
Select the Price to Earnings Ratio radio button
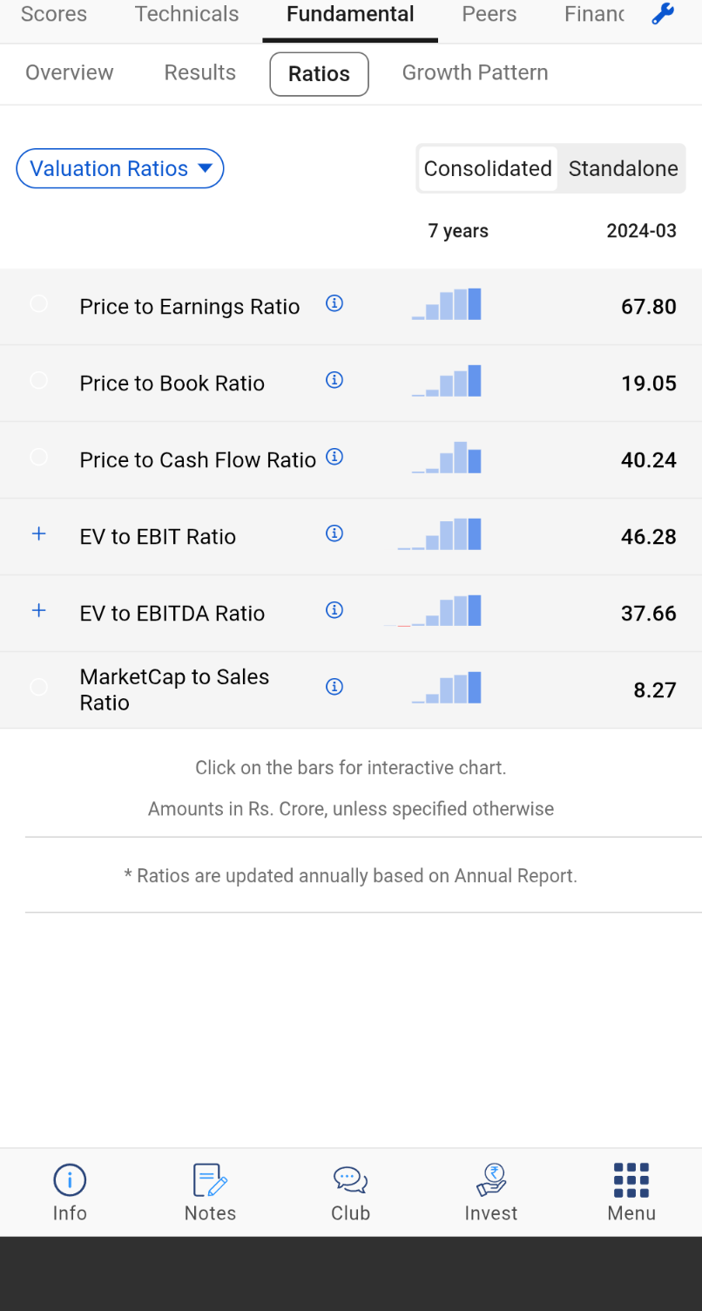(39, 304)
